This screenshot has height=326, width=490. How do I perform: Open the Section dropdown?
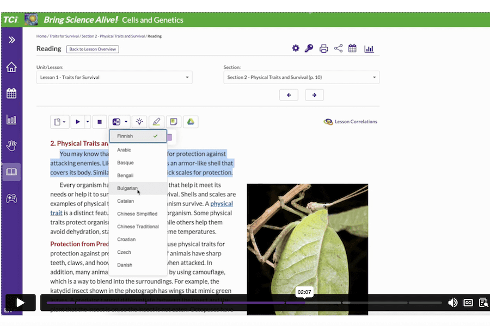click(302, 77)
